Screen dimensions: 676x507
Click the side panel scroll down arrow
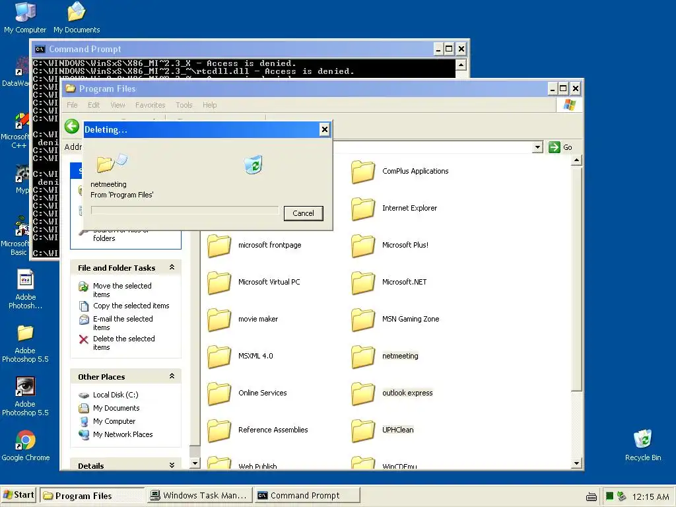195,464
